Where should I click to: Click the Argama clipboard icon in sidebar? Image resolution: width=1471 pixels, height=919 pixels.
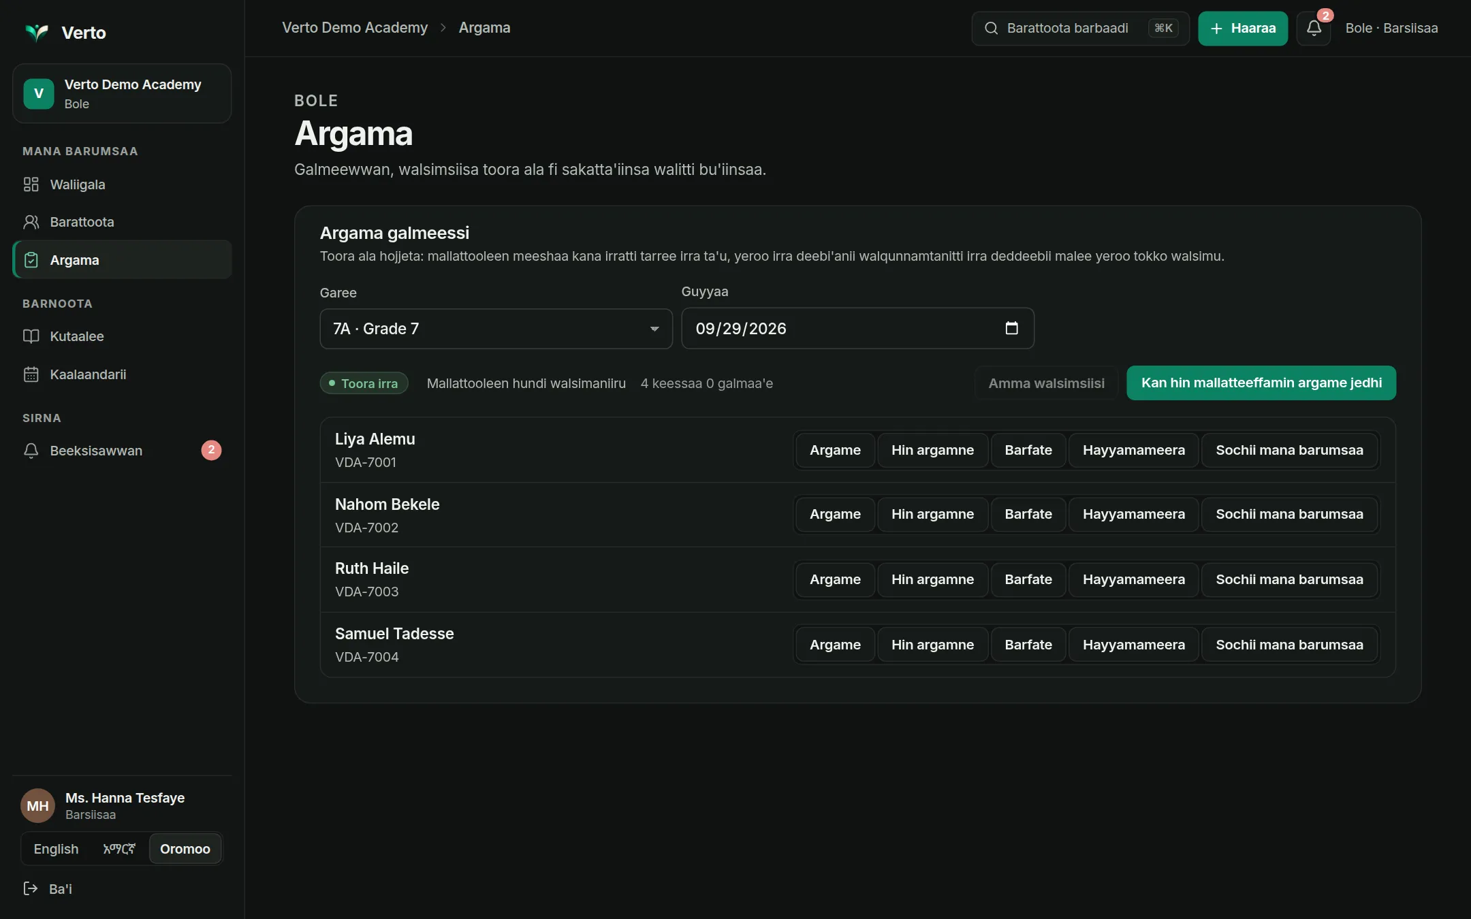[x=31, y=260]
